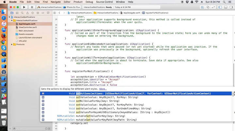Choose the InteractiveNotifications scheme selector
Image resolution: width=235 pixels, height=131 pixels.
(x=50, y=7)
